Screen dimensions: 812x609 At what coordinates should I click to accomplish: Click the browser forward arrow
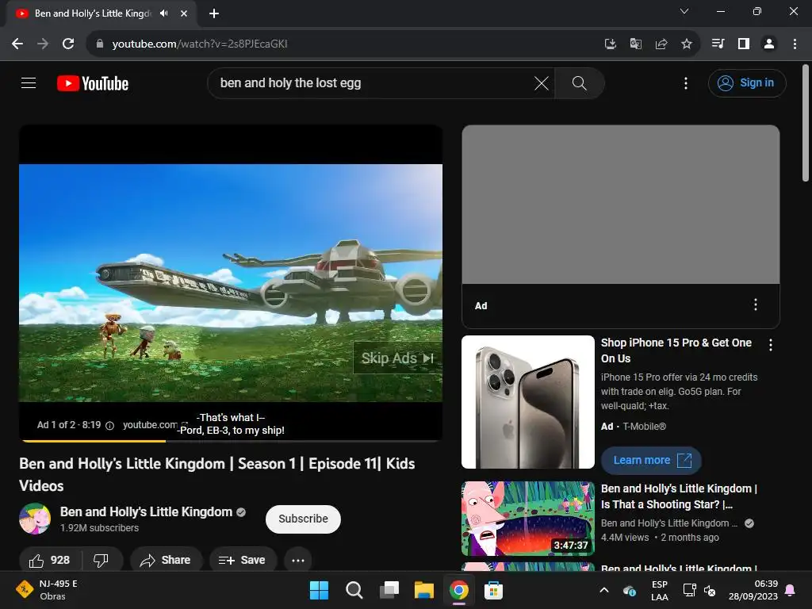[43, 44]
